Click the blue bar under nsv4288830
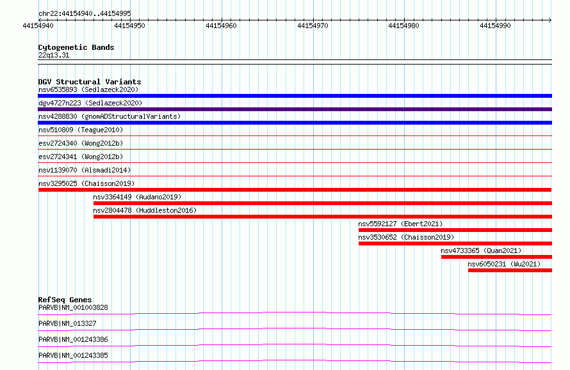This screenshot has height=370, width=570. click(x=295, y=123)
